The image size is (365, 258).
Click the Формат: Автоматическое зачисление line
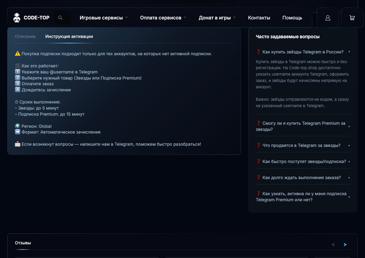coord(58,132)
